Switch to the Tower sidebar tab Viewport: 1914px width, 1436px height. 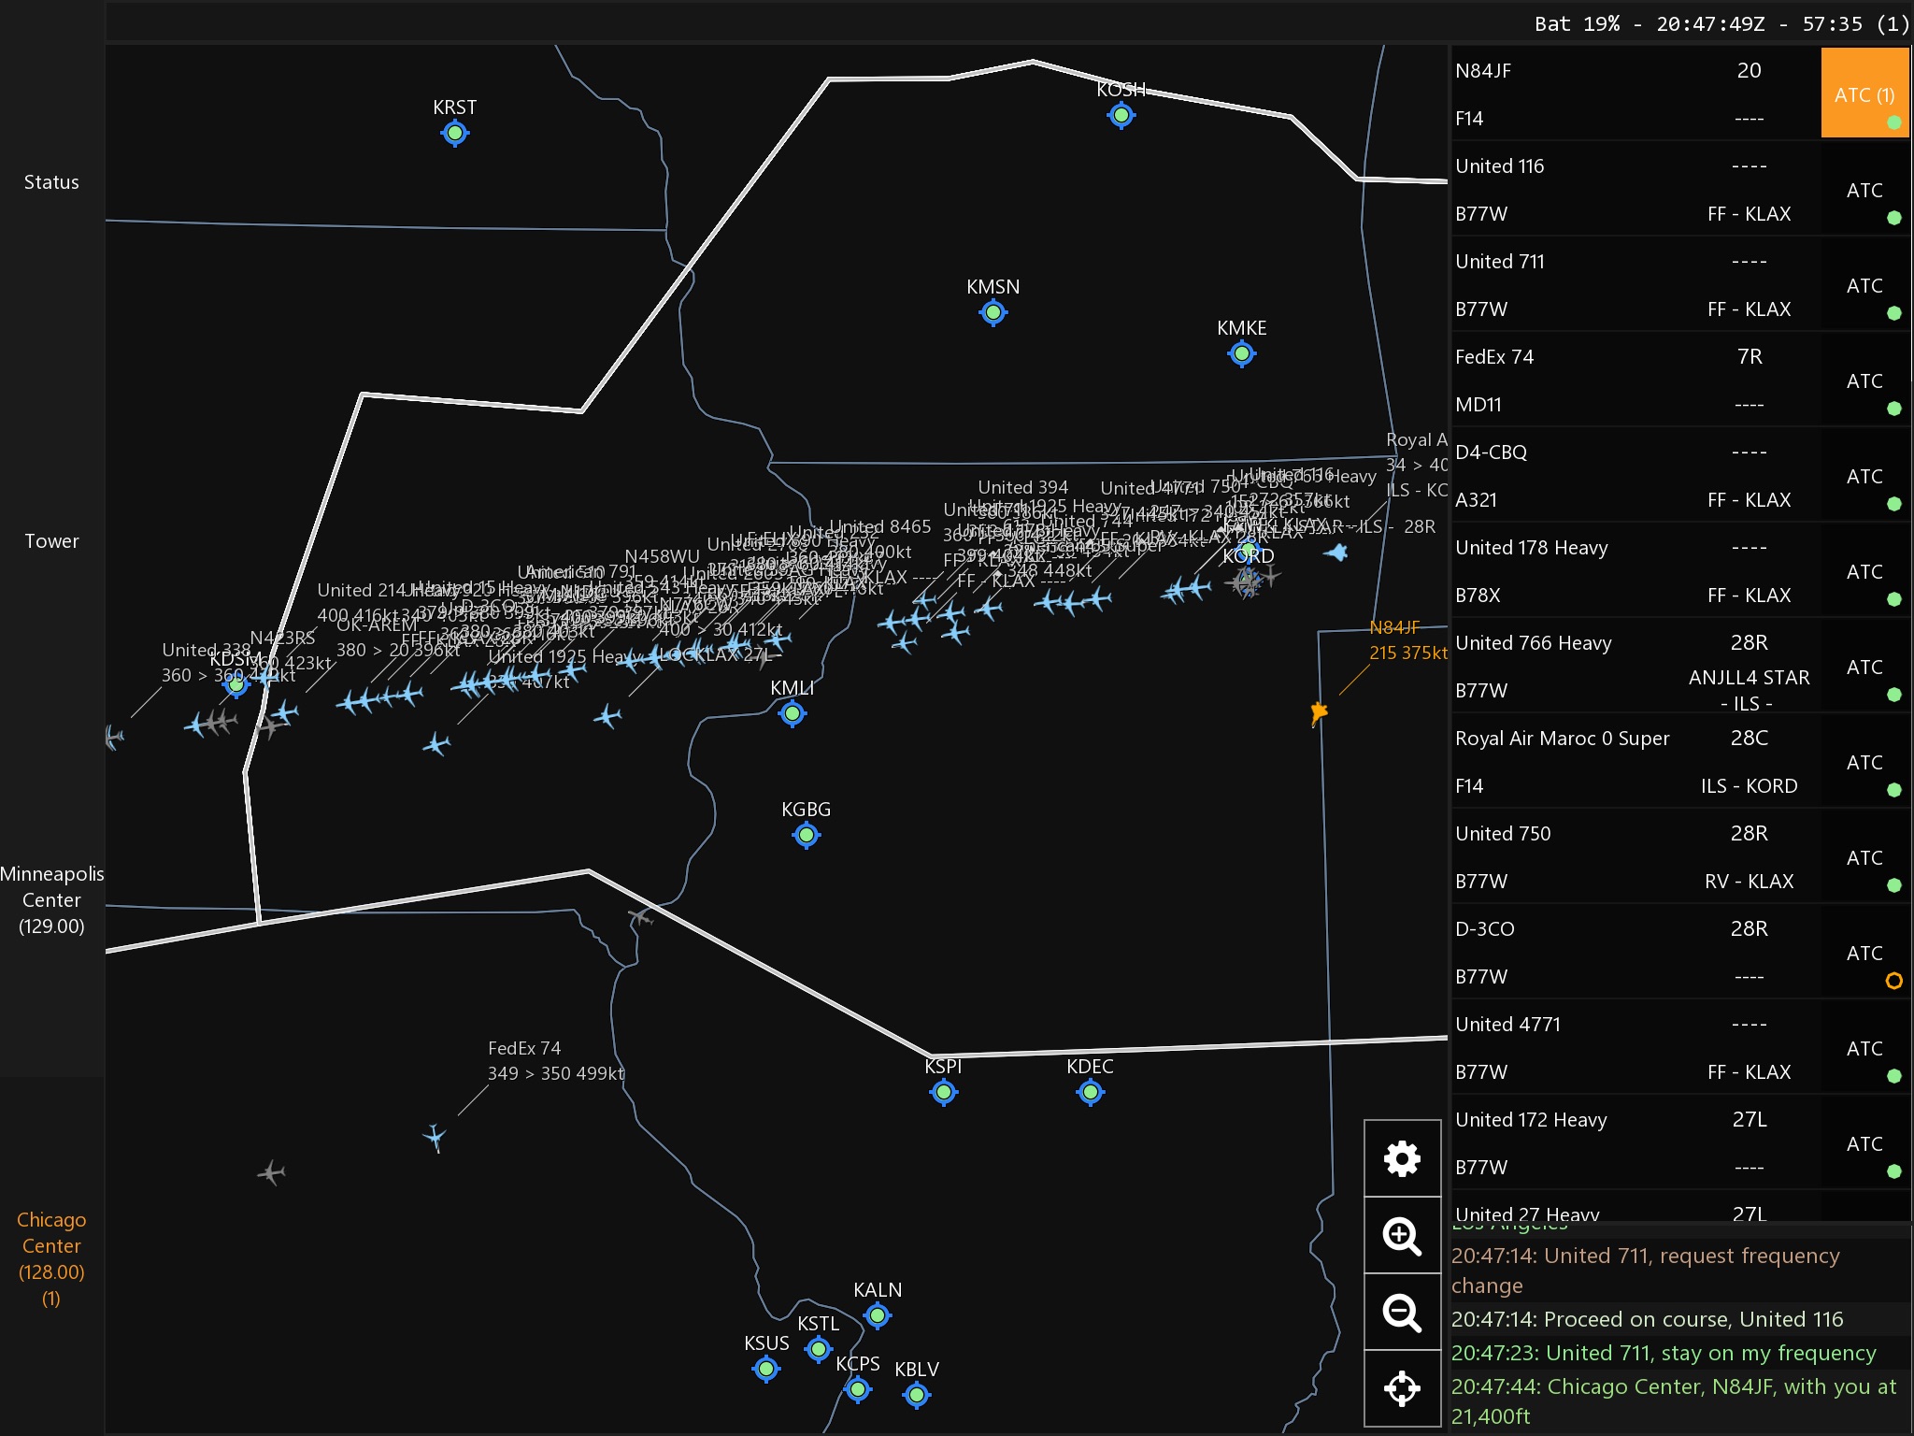point(51,541)
